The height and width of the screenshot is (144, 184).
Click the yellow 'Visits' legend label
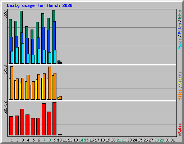point(180,78)
